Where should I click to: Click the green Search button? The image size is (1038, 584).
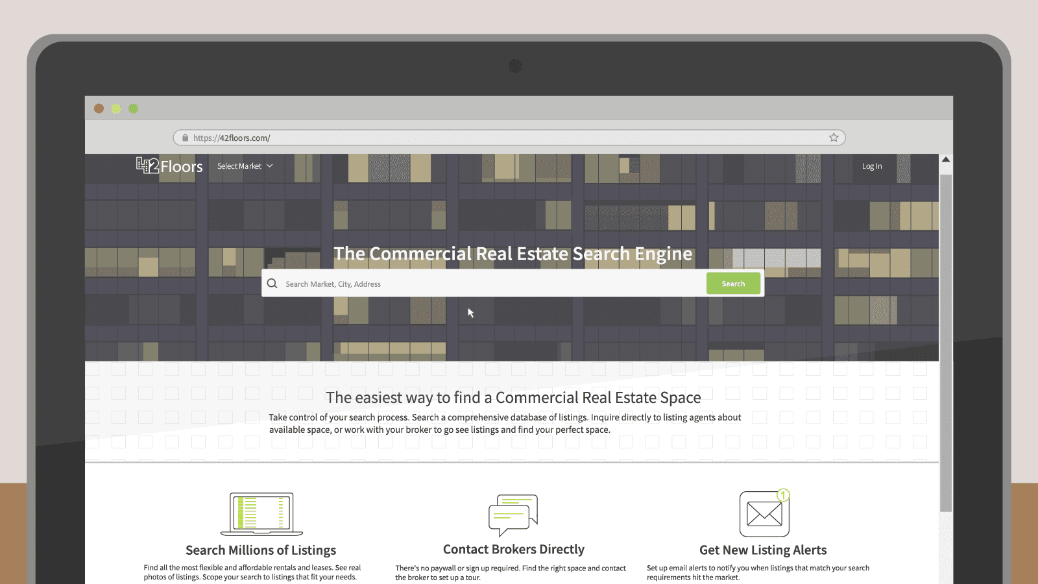click(733, 284)
